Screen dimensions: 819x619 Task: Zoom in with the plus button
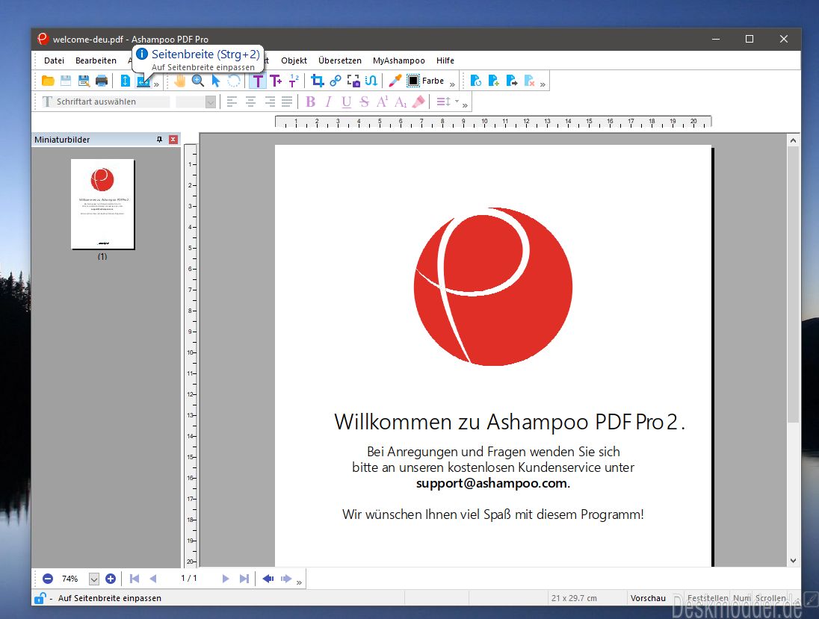tap(110, 578)
